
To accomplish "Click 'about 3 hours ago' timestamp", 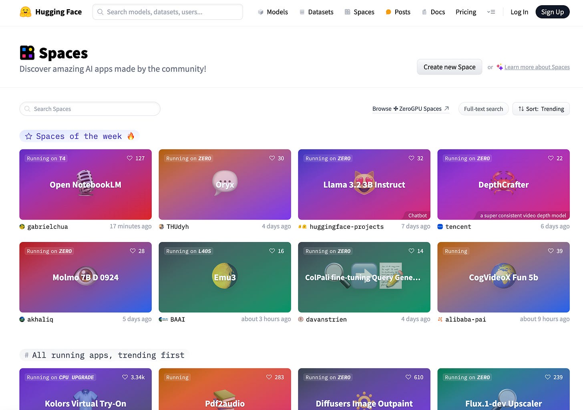I will pos(266,319).
